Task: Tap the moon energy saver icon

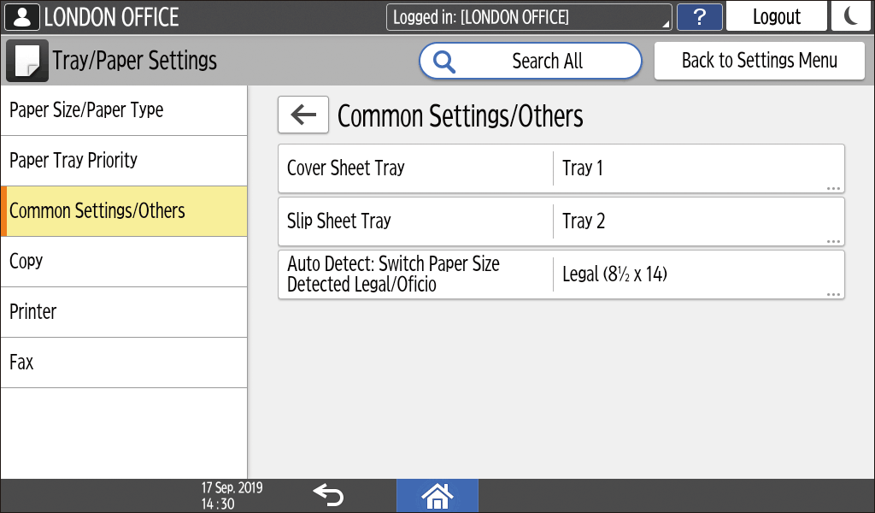Action: 850,17
